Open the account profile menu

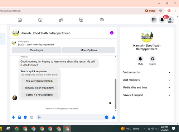click(x=170, y=20)
